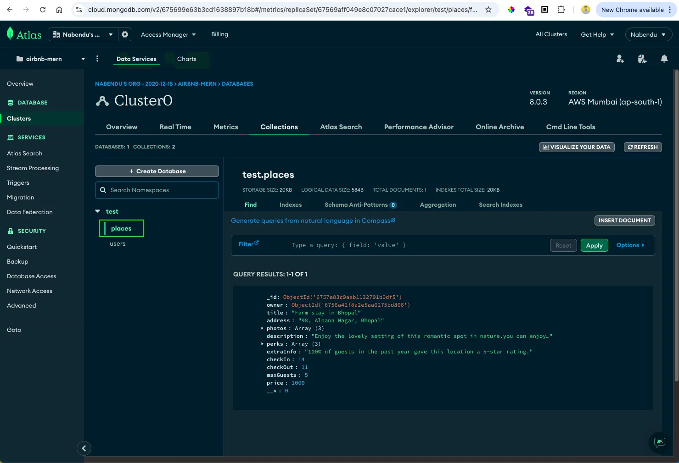Open Online Archive tab
The image size is (679, 463).
coord(500,127)
